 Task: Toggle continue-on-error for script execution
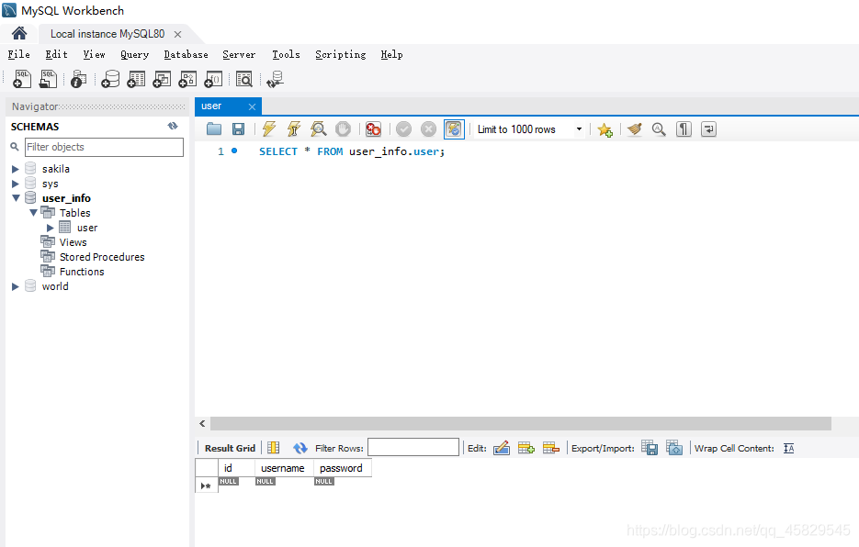tap(373, 129)
